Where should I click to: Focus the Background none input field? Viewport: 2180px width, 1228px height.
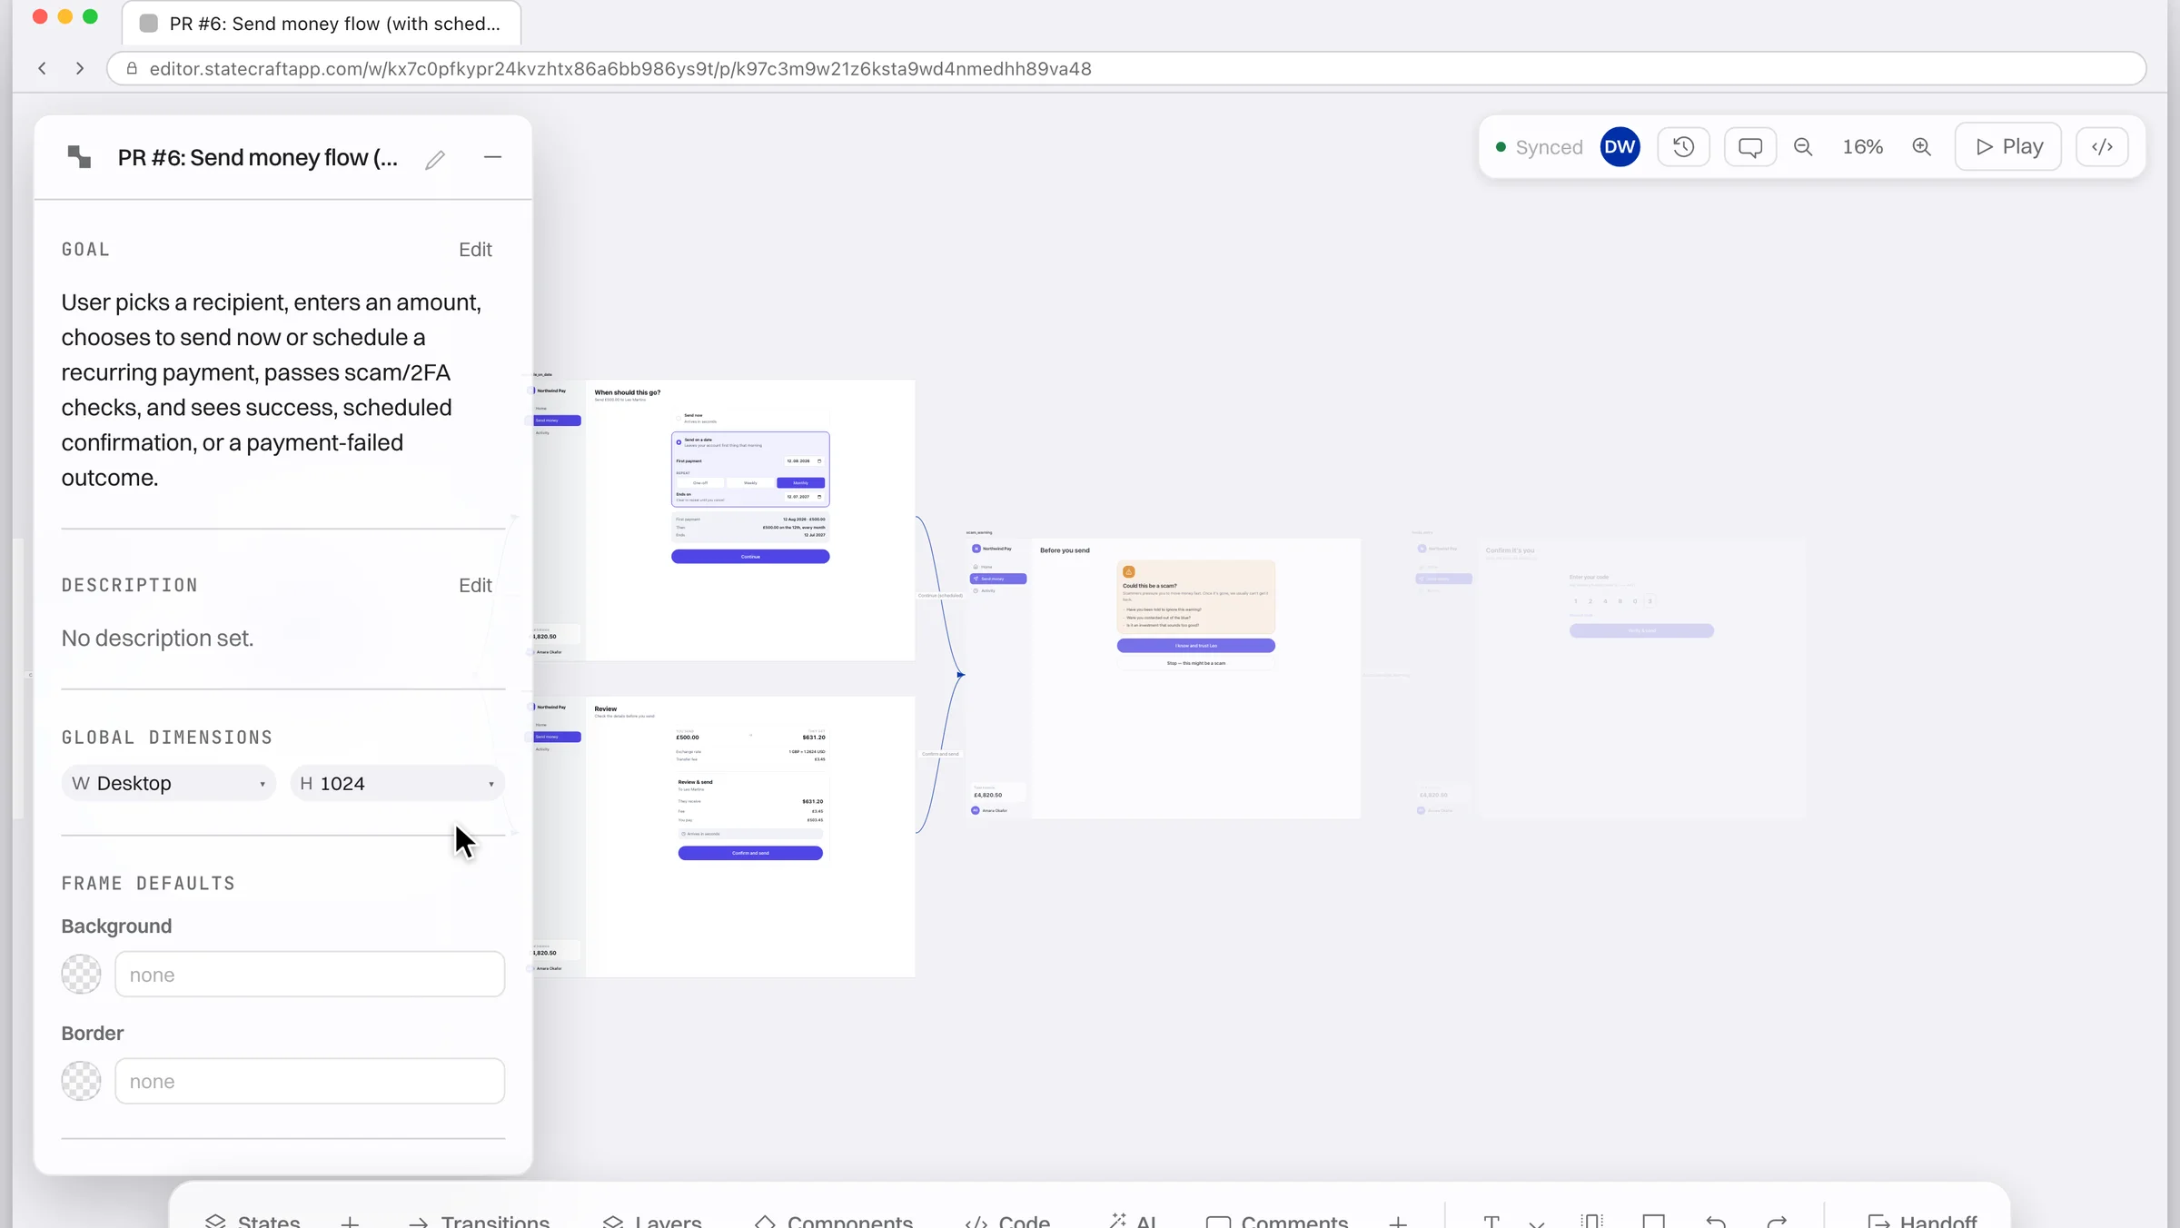point(310,975)
